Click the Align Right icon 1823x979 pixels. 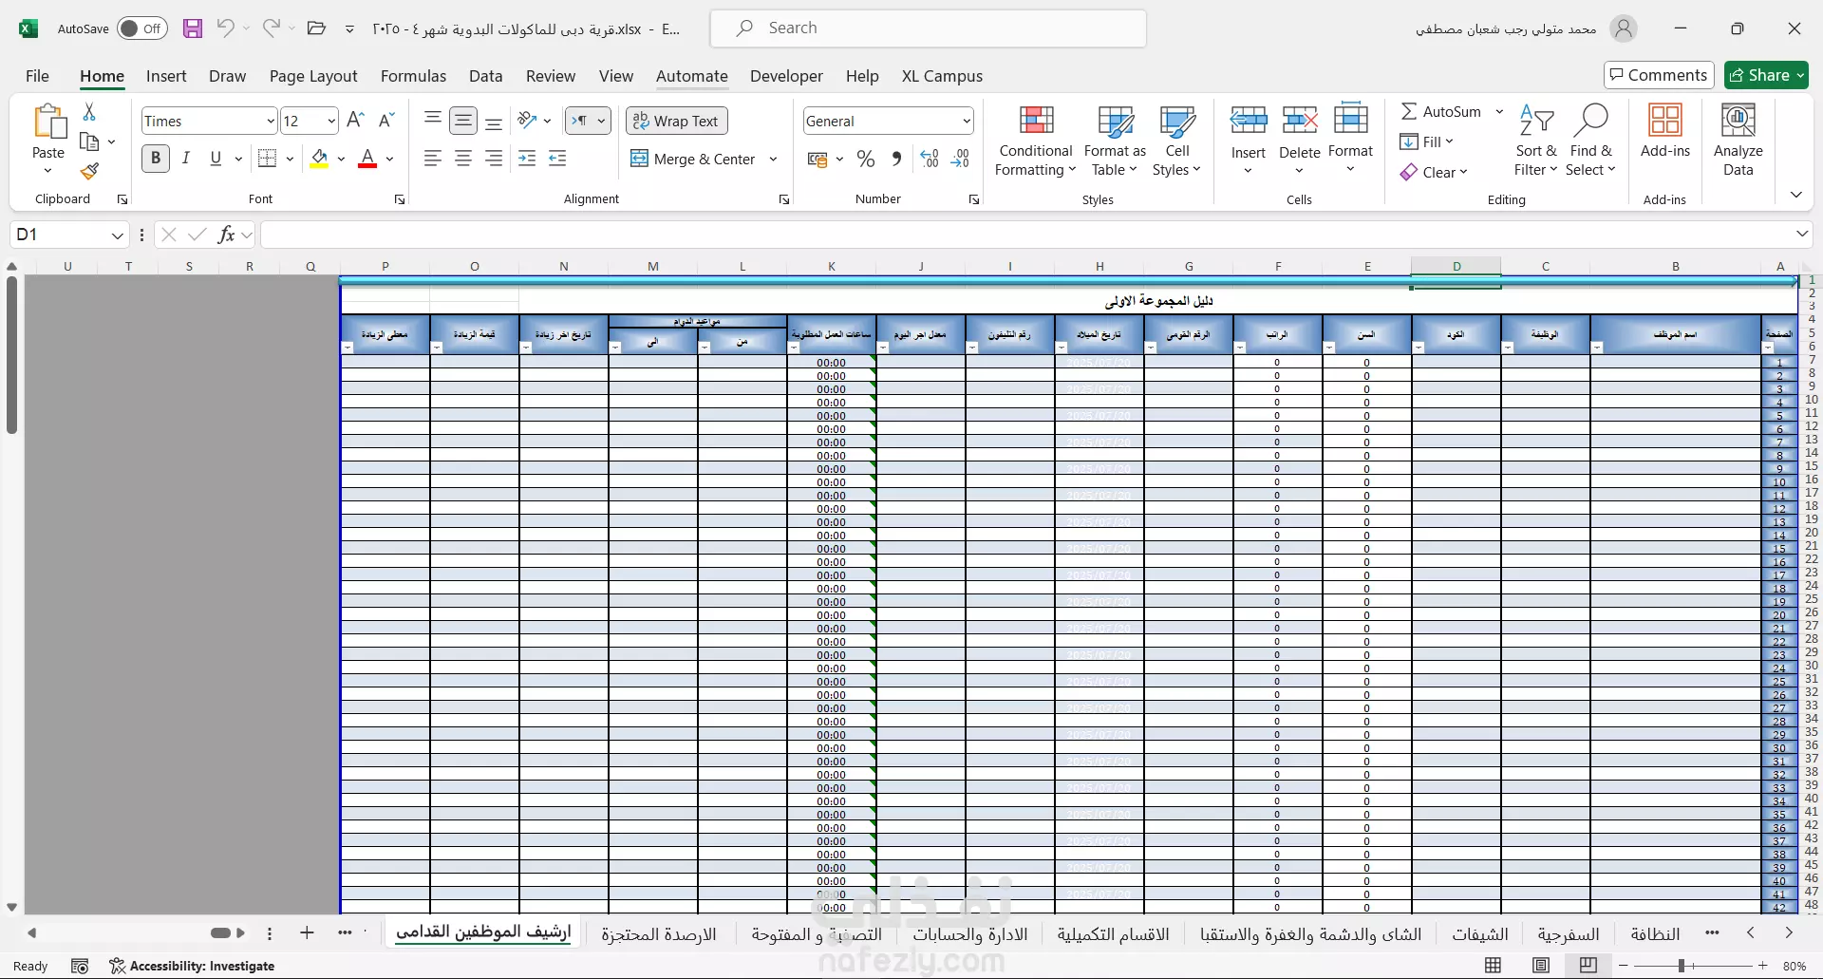494,159
